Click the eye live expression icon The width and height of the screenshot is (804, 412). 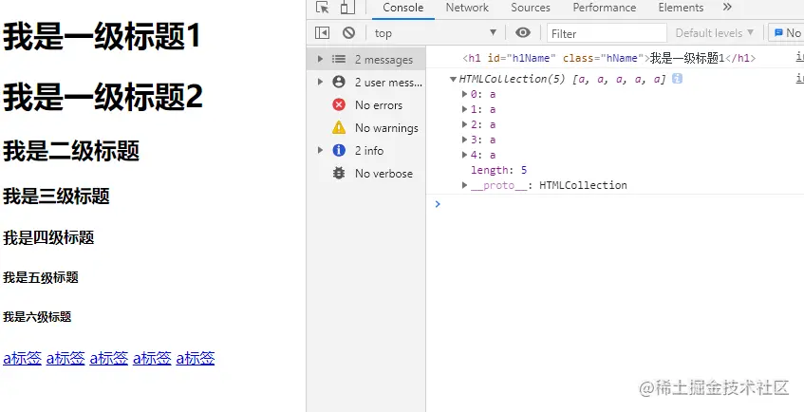point(522,33)
